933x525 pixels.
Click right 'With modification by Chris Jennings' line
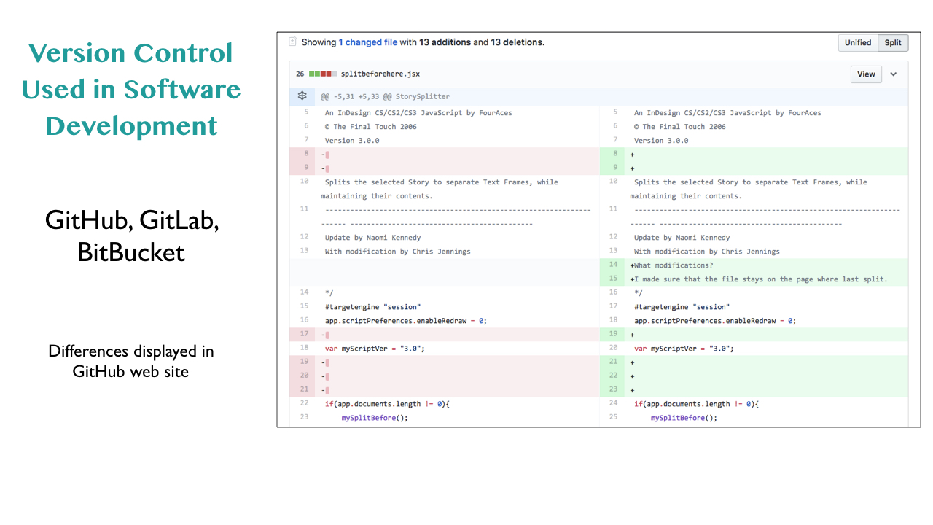point(707,252)
